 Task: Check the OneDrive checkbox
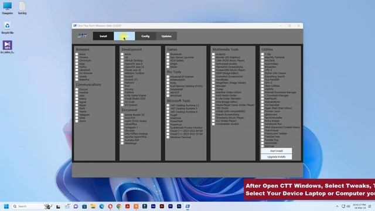[168, 118]
